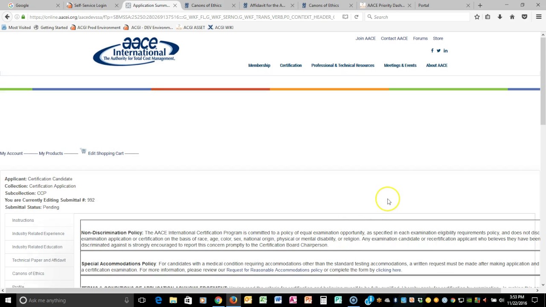Click the Cortana 'Ask me anything' box
546x307 pixels.
click(75, 300)
